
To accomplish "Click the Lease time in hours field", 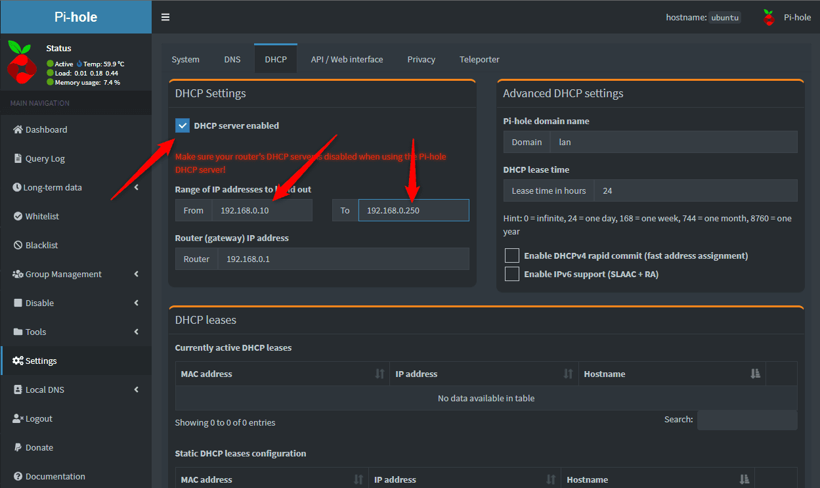I will pyautogui.click(x=696, y=190).
